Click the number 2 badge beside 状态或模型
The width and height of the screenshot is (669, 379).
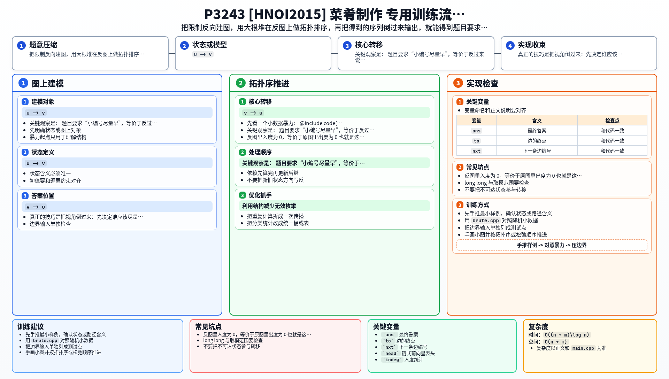coord(184,46)
